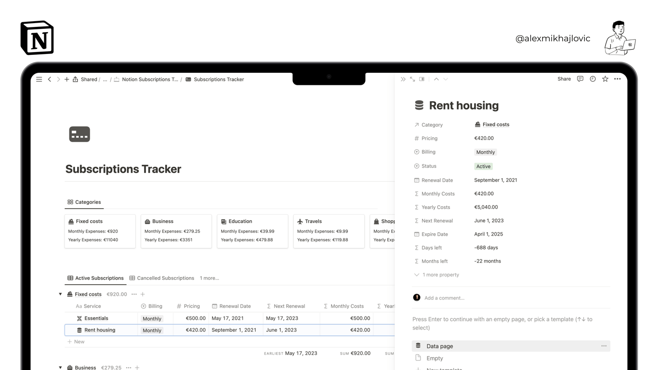
Task: Click the credit card page icon
Action: [x=79, y=134]
